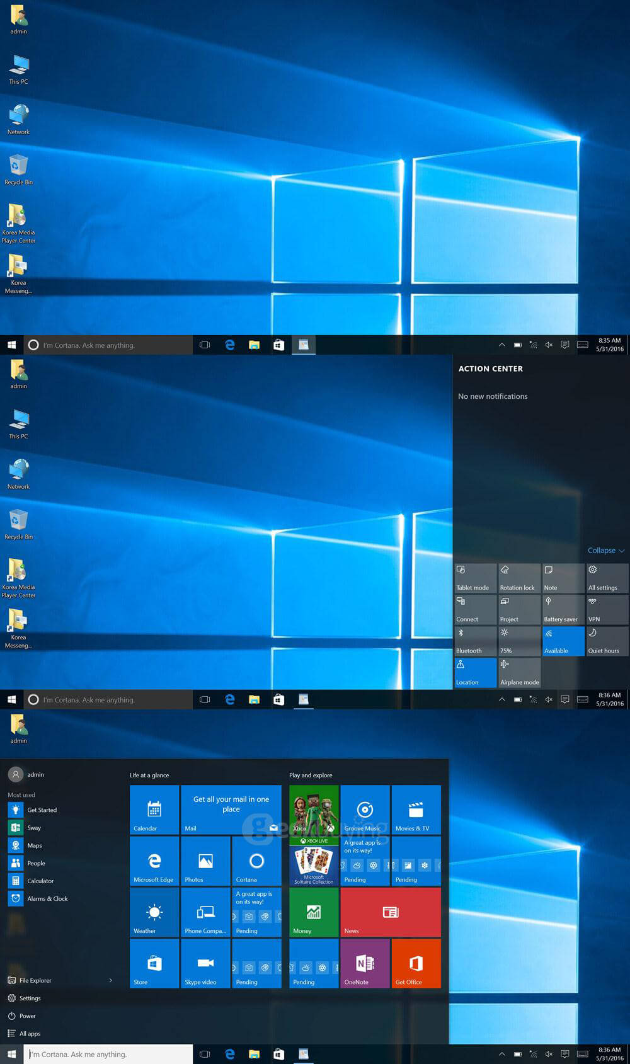Open the Movies & TV tile
Image resolution: width=630 pixels, height=1064 pixels.
coord(416,809)
